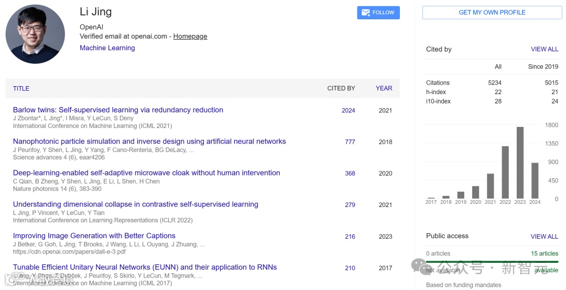Open Nanophotonic particle simulation paper
Viewport: 566px width, 290px height.
(x=149, y=142)
